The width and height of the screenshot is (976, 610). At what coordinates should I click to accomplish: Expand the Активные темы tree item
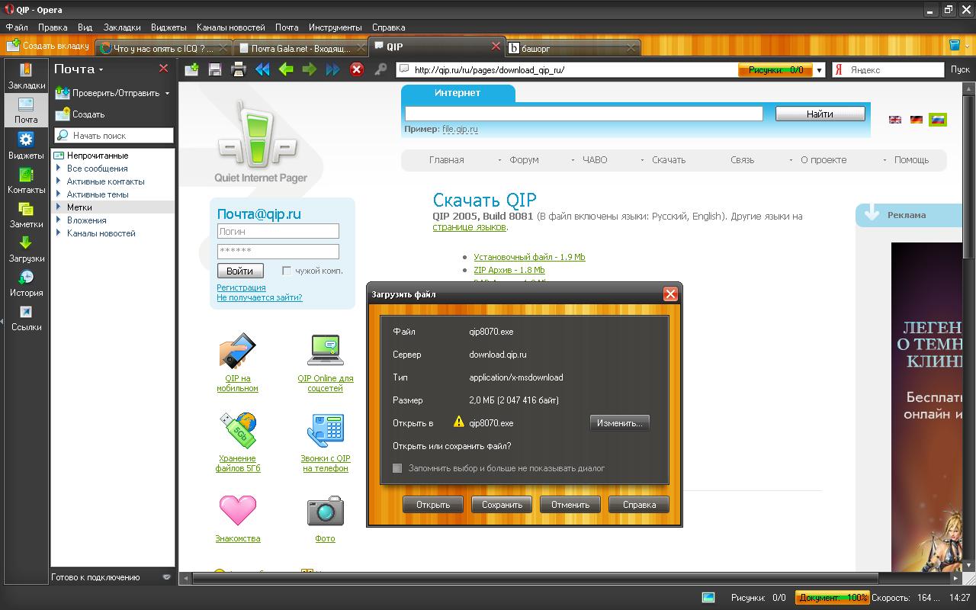[59, 194]
